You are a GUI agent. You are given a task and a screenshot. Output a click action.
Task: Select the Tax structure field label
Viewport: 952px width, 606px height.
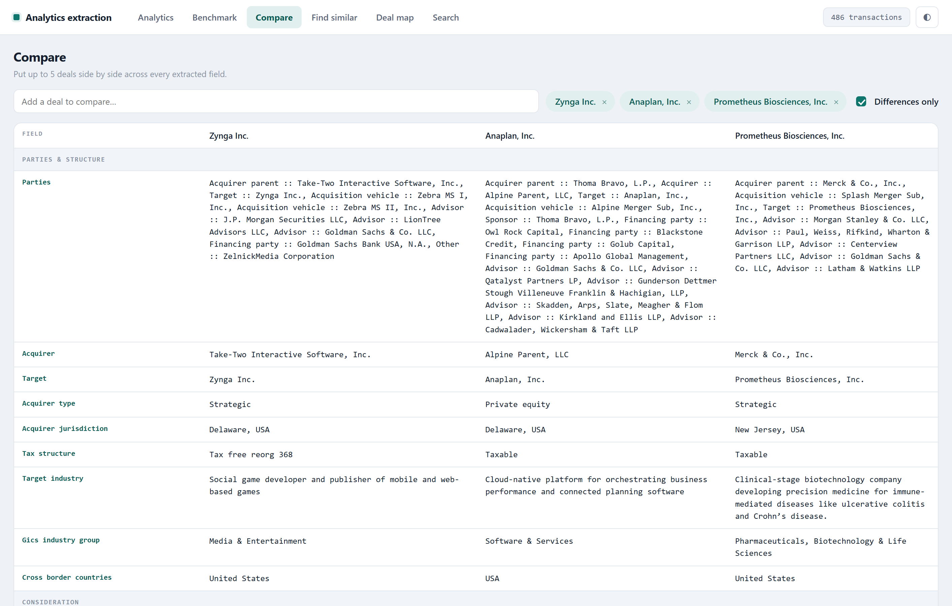pos(48,453)
